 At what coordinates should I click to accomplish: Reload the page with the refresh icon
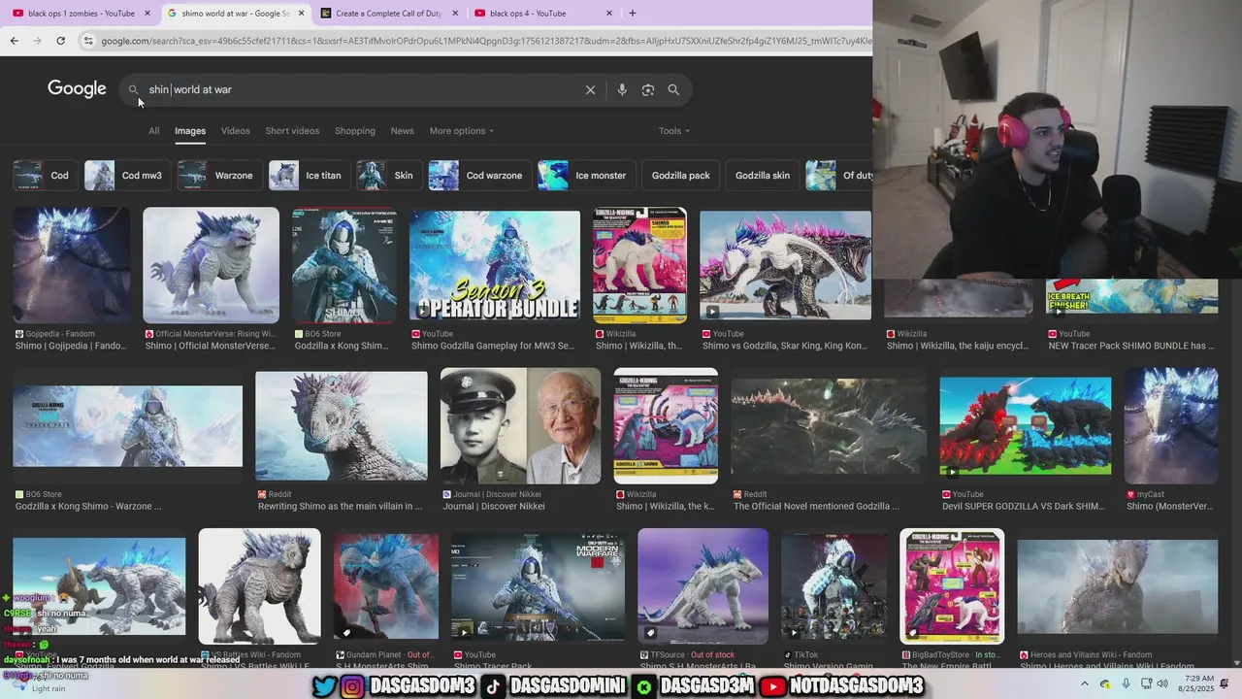point(60,41)
